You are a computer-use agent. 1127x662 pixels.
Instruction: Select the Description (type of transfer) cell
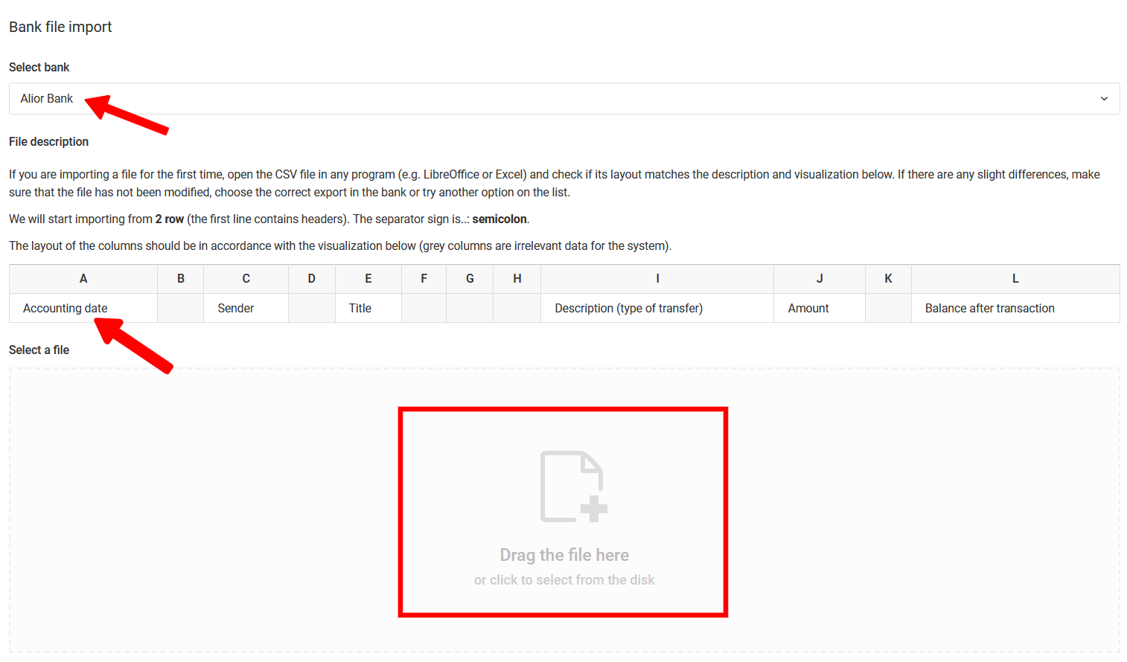[x=628, y=308]
